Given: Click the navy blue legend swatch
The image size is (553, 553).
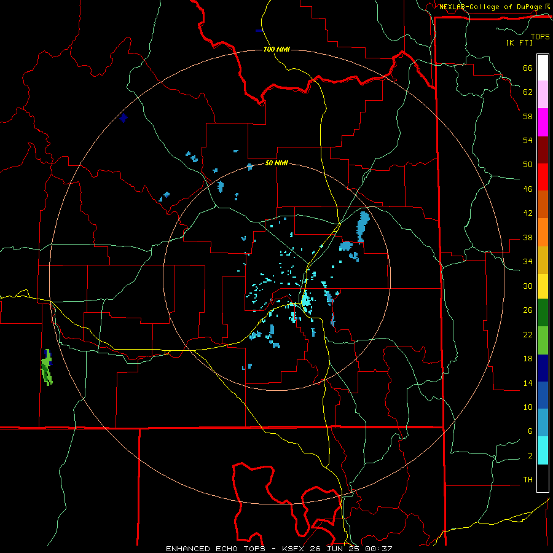Looking at the screenshot, I should tap(543, 368).
